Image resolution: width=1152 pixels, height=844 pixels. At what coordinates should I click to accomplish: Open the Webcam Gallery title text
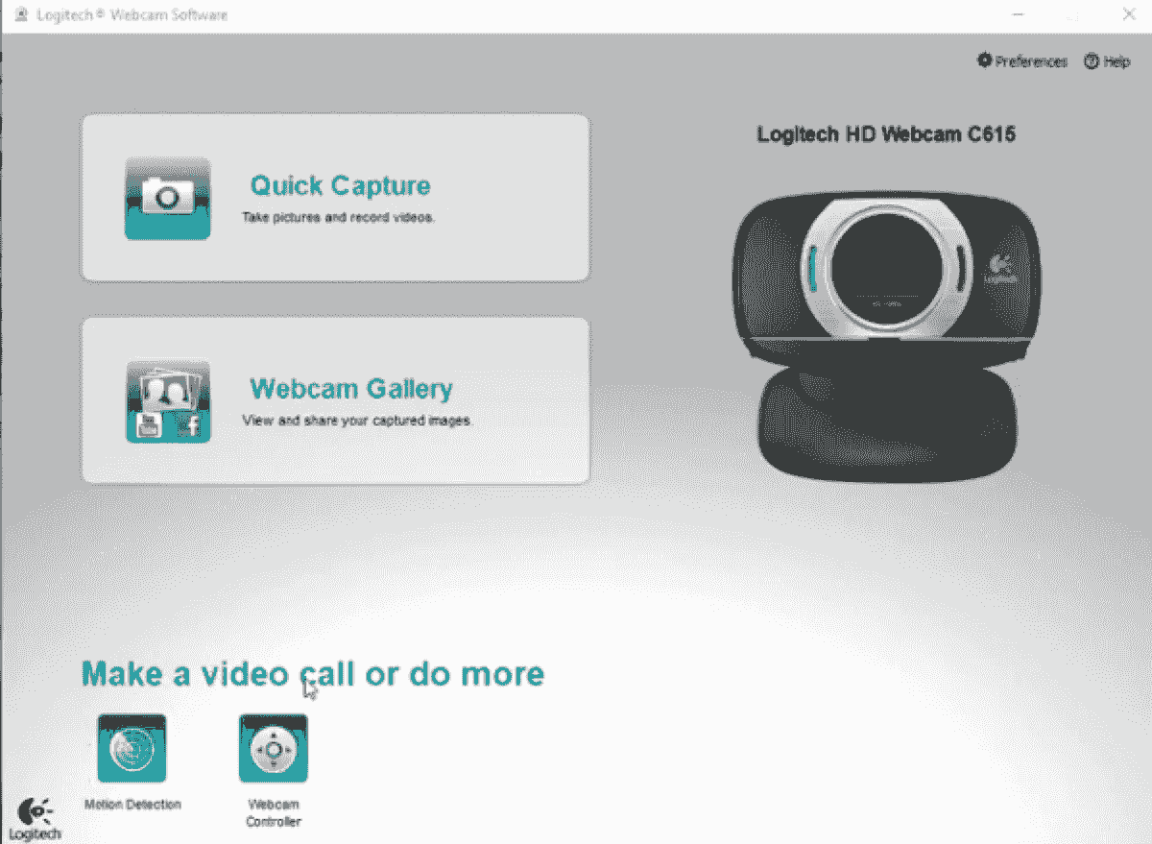[x=351, y=389]
